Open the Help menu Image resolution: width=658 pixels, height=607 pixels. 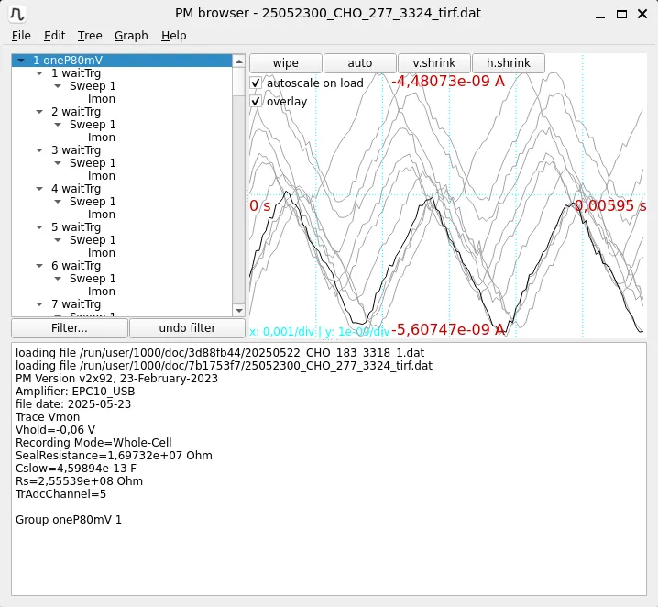[174, 36]
